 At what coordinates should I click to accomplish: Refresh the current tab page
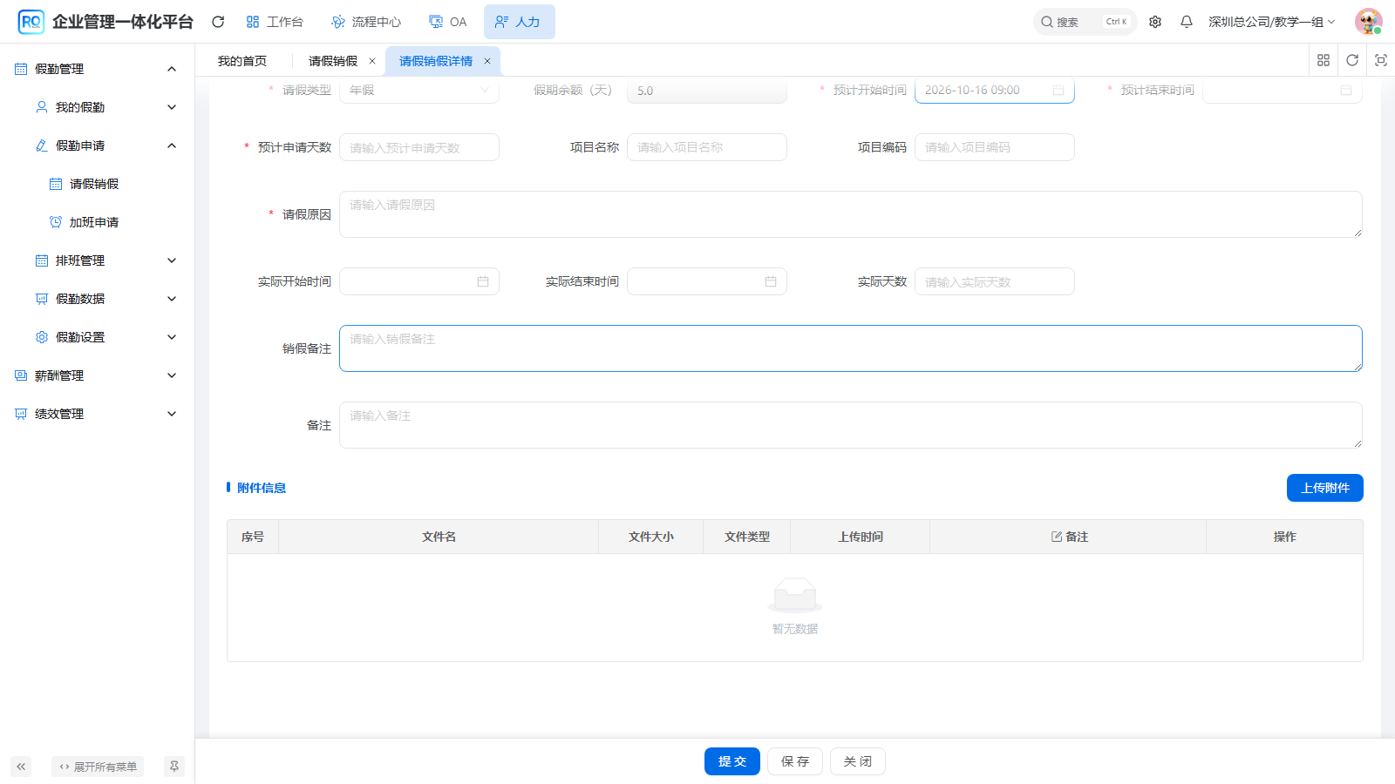coord(1352,60)
